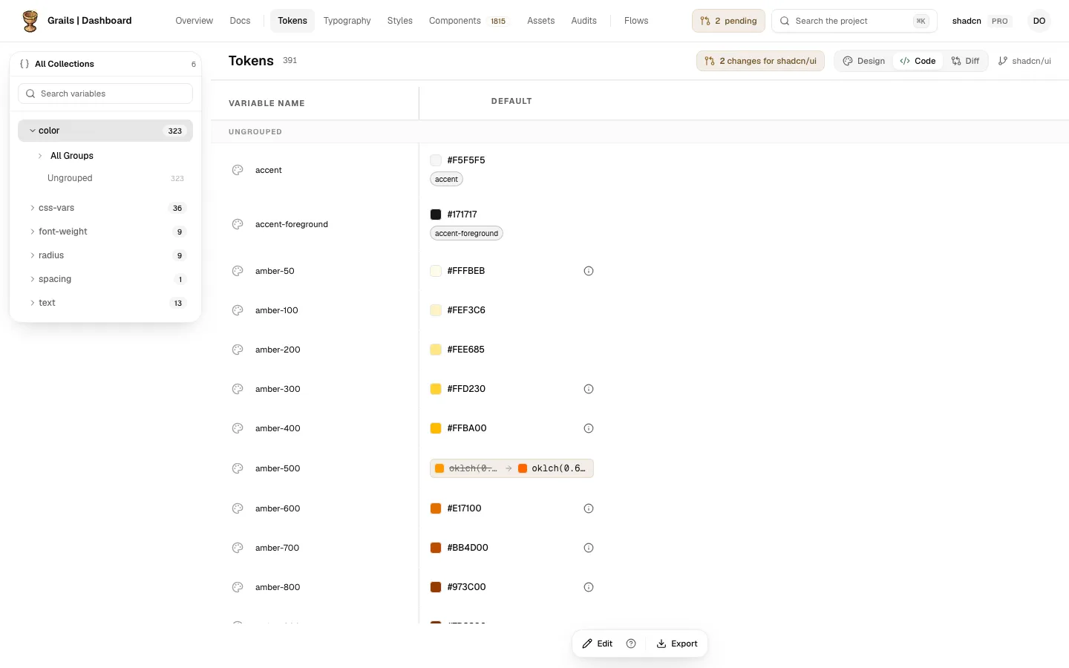The width and height of the screenshot is (1069, 668).
Task: Focus the Search the project field
Action: pos(854,21)
